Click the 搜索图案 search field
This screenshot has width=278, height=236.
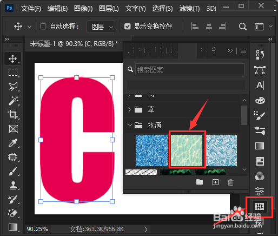tap(190, 69)
